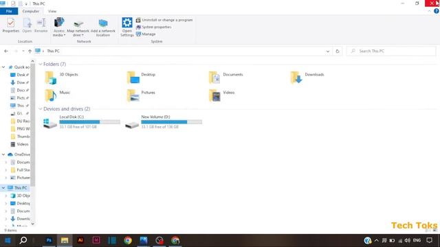
Task: Collapse Quick access in navigation pane
Action: pyautogui.click(x=3, y=67)
